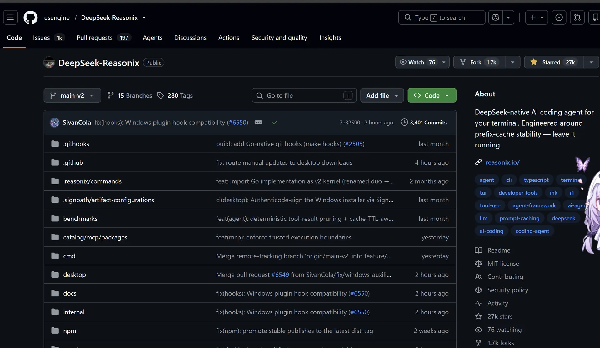Screen dimensions: 600x348
Task: Open the docs folder
Action: coord(70,293)
